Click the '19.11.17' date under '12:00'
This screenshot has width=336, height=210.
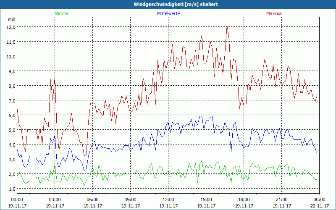pyautogui.click(x=168, y=206)
